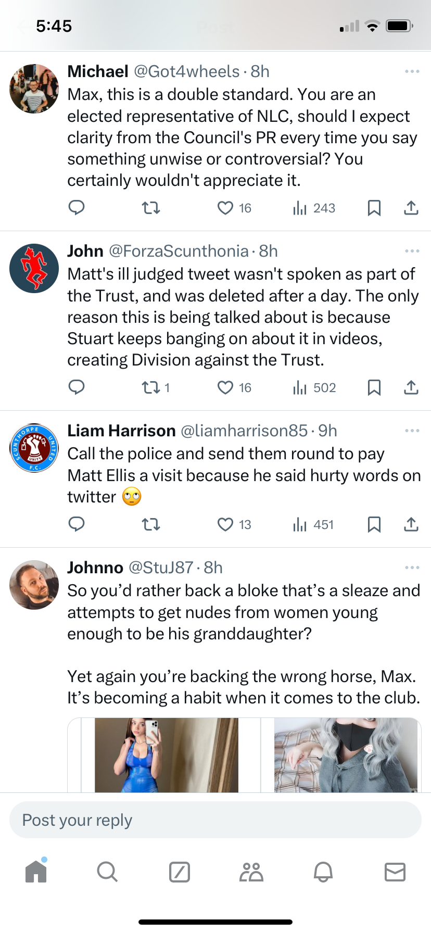Go to the Home tab
431x933 pixels.
click(36, 871)
